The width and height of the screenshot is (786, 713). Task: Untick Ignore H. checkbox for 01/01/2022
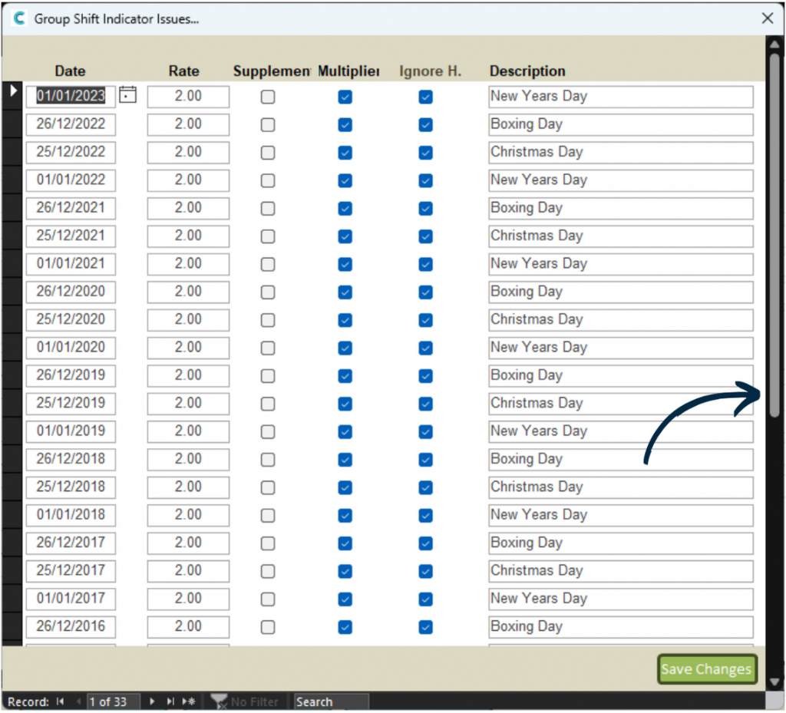(425, 180)
